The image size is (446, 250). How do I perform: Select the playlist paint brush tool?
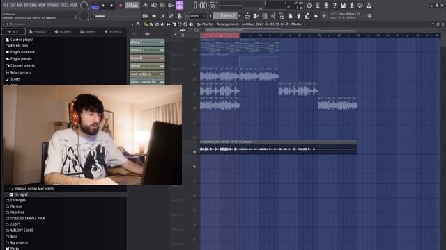coord(151,24)
